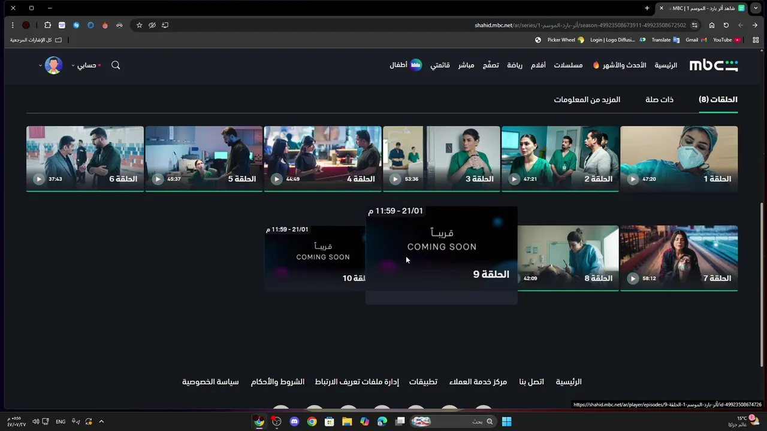Open Windows Start button

(x=506, y=421)
